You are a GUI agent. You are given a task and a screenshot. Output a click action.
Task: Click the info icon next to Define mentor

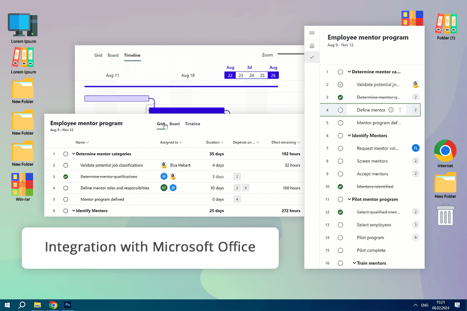[x=391, y=110]
